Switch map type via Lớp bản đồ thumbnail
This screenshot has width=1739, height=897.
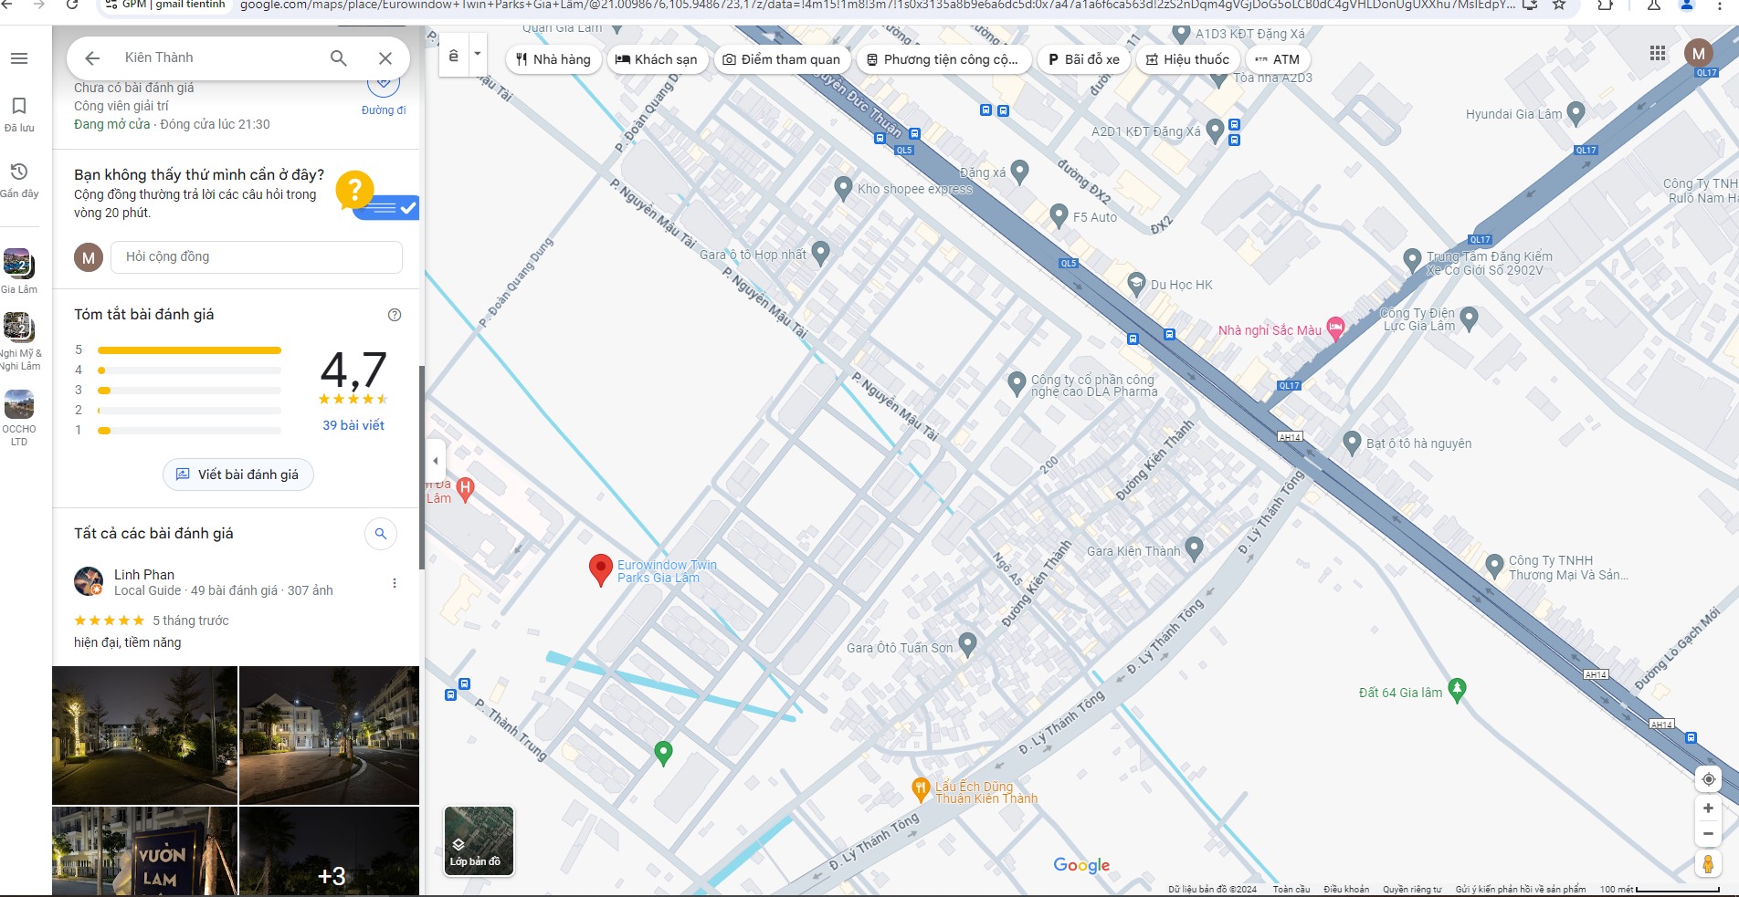click(479, 841)
